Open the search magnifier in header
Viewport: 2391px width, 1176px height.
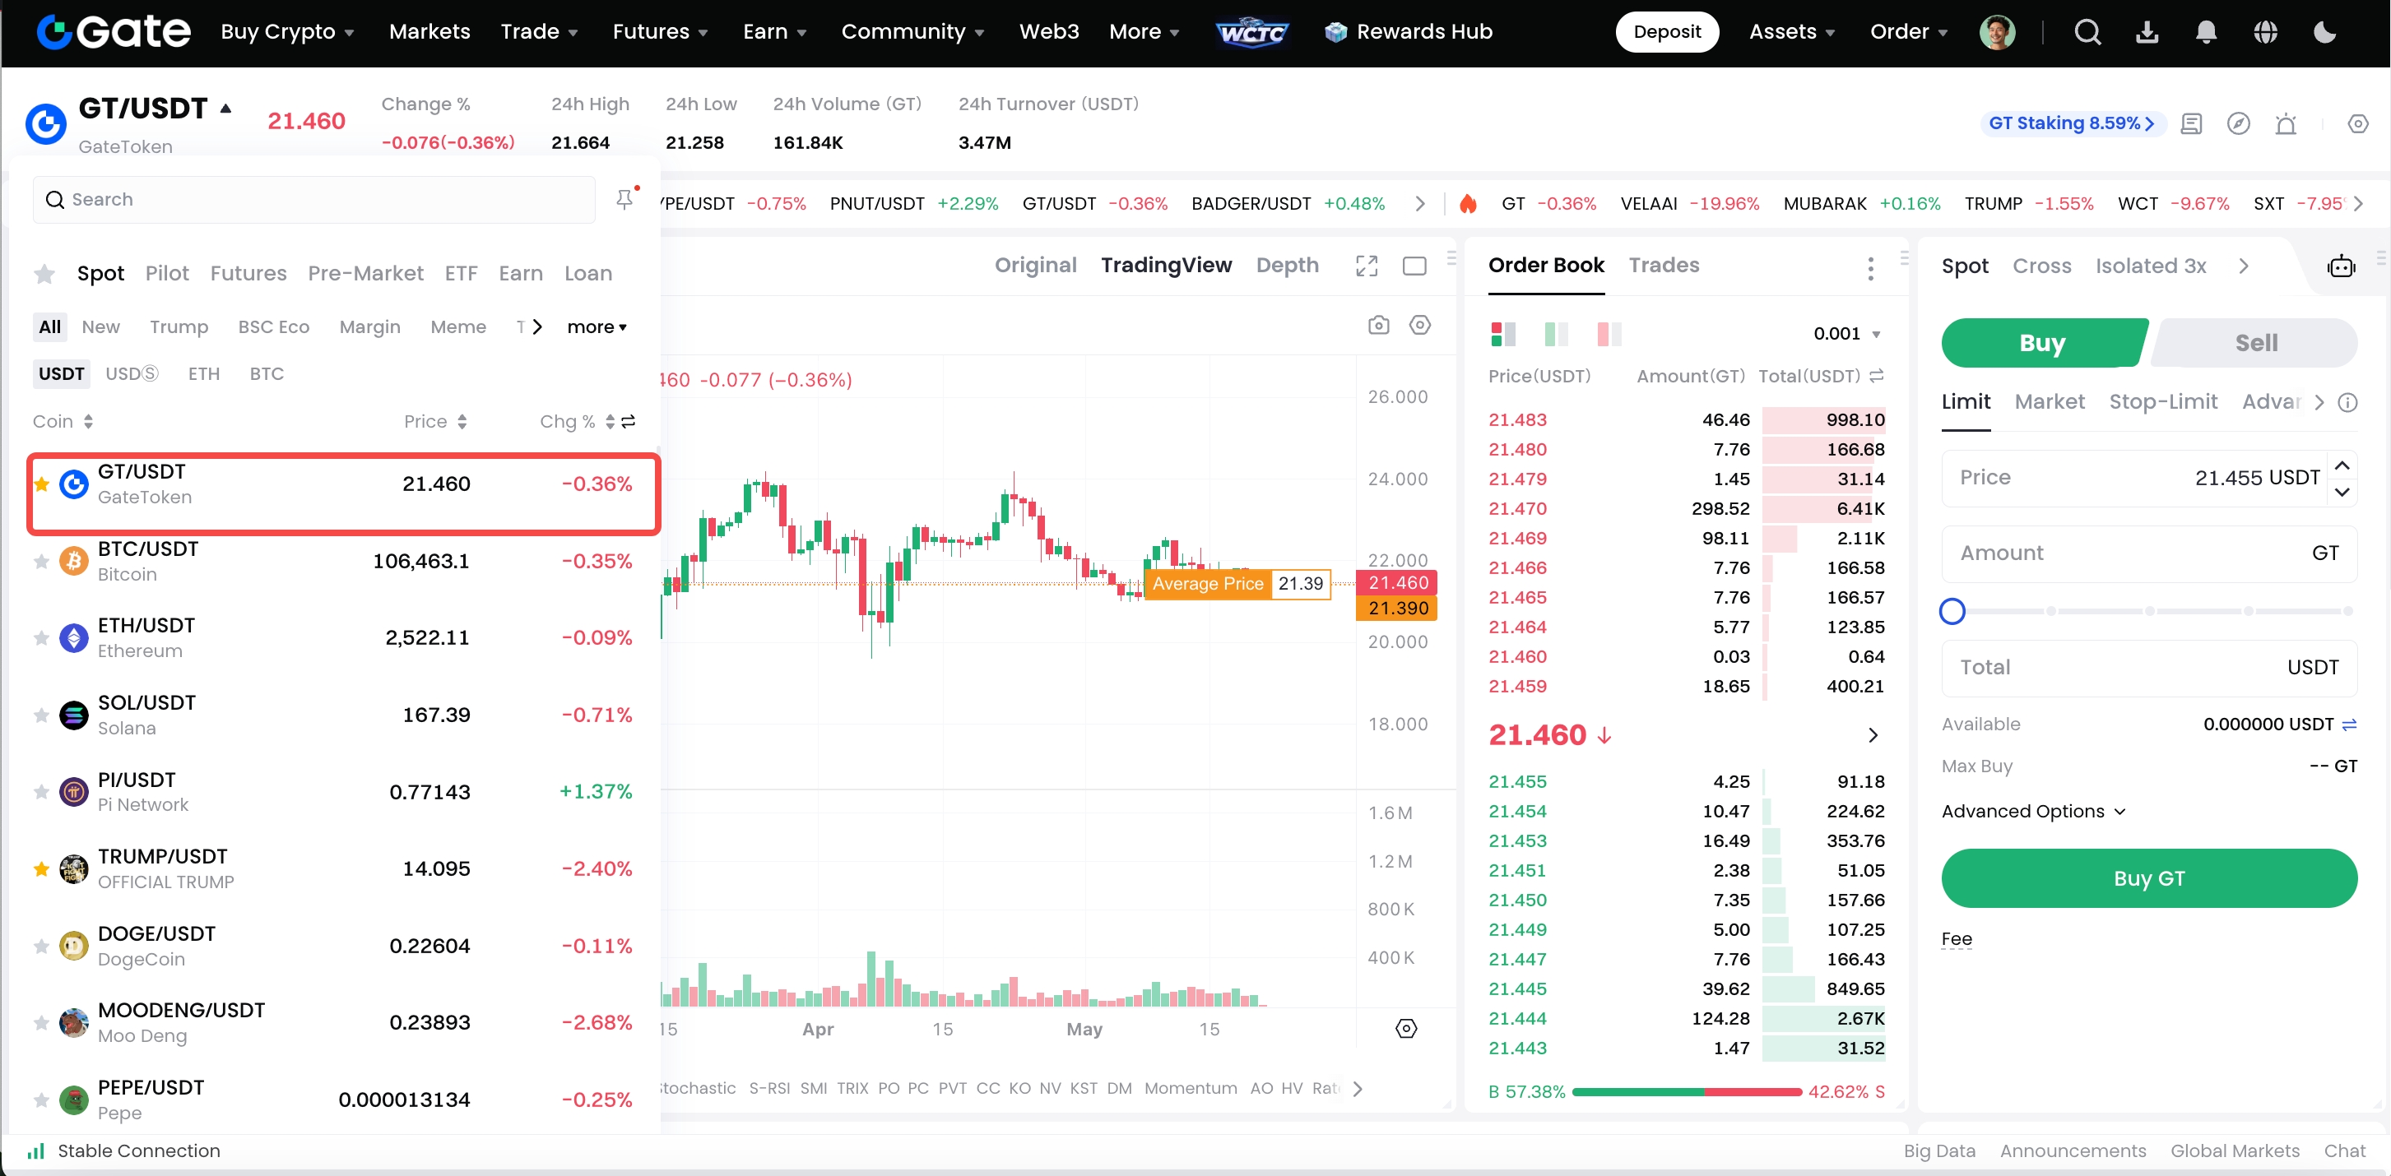(2087, 32)
